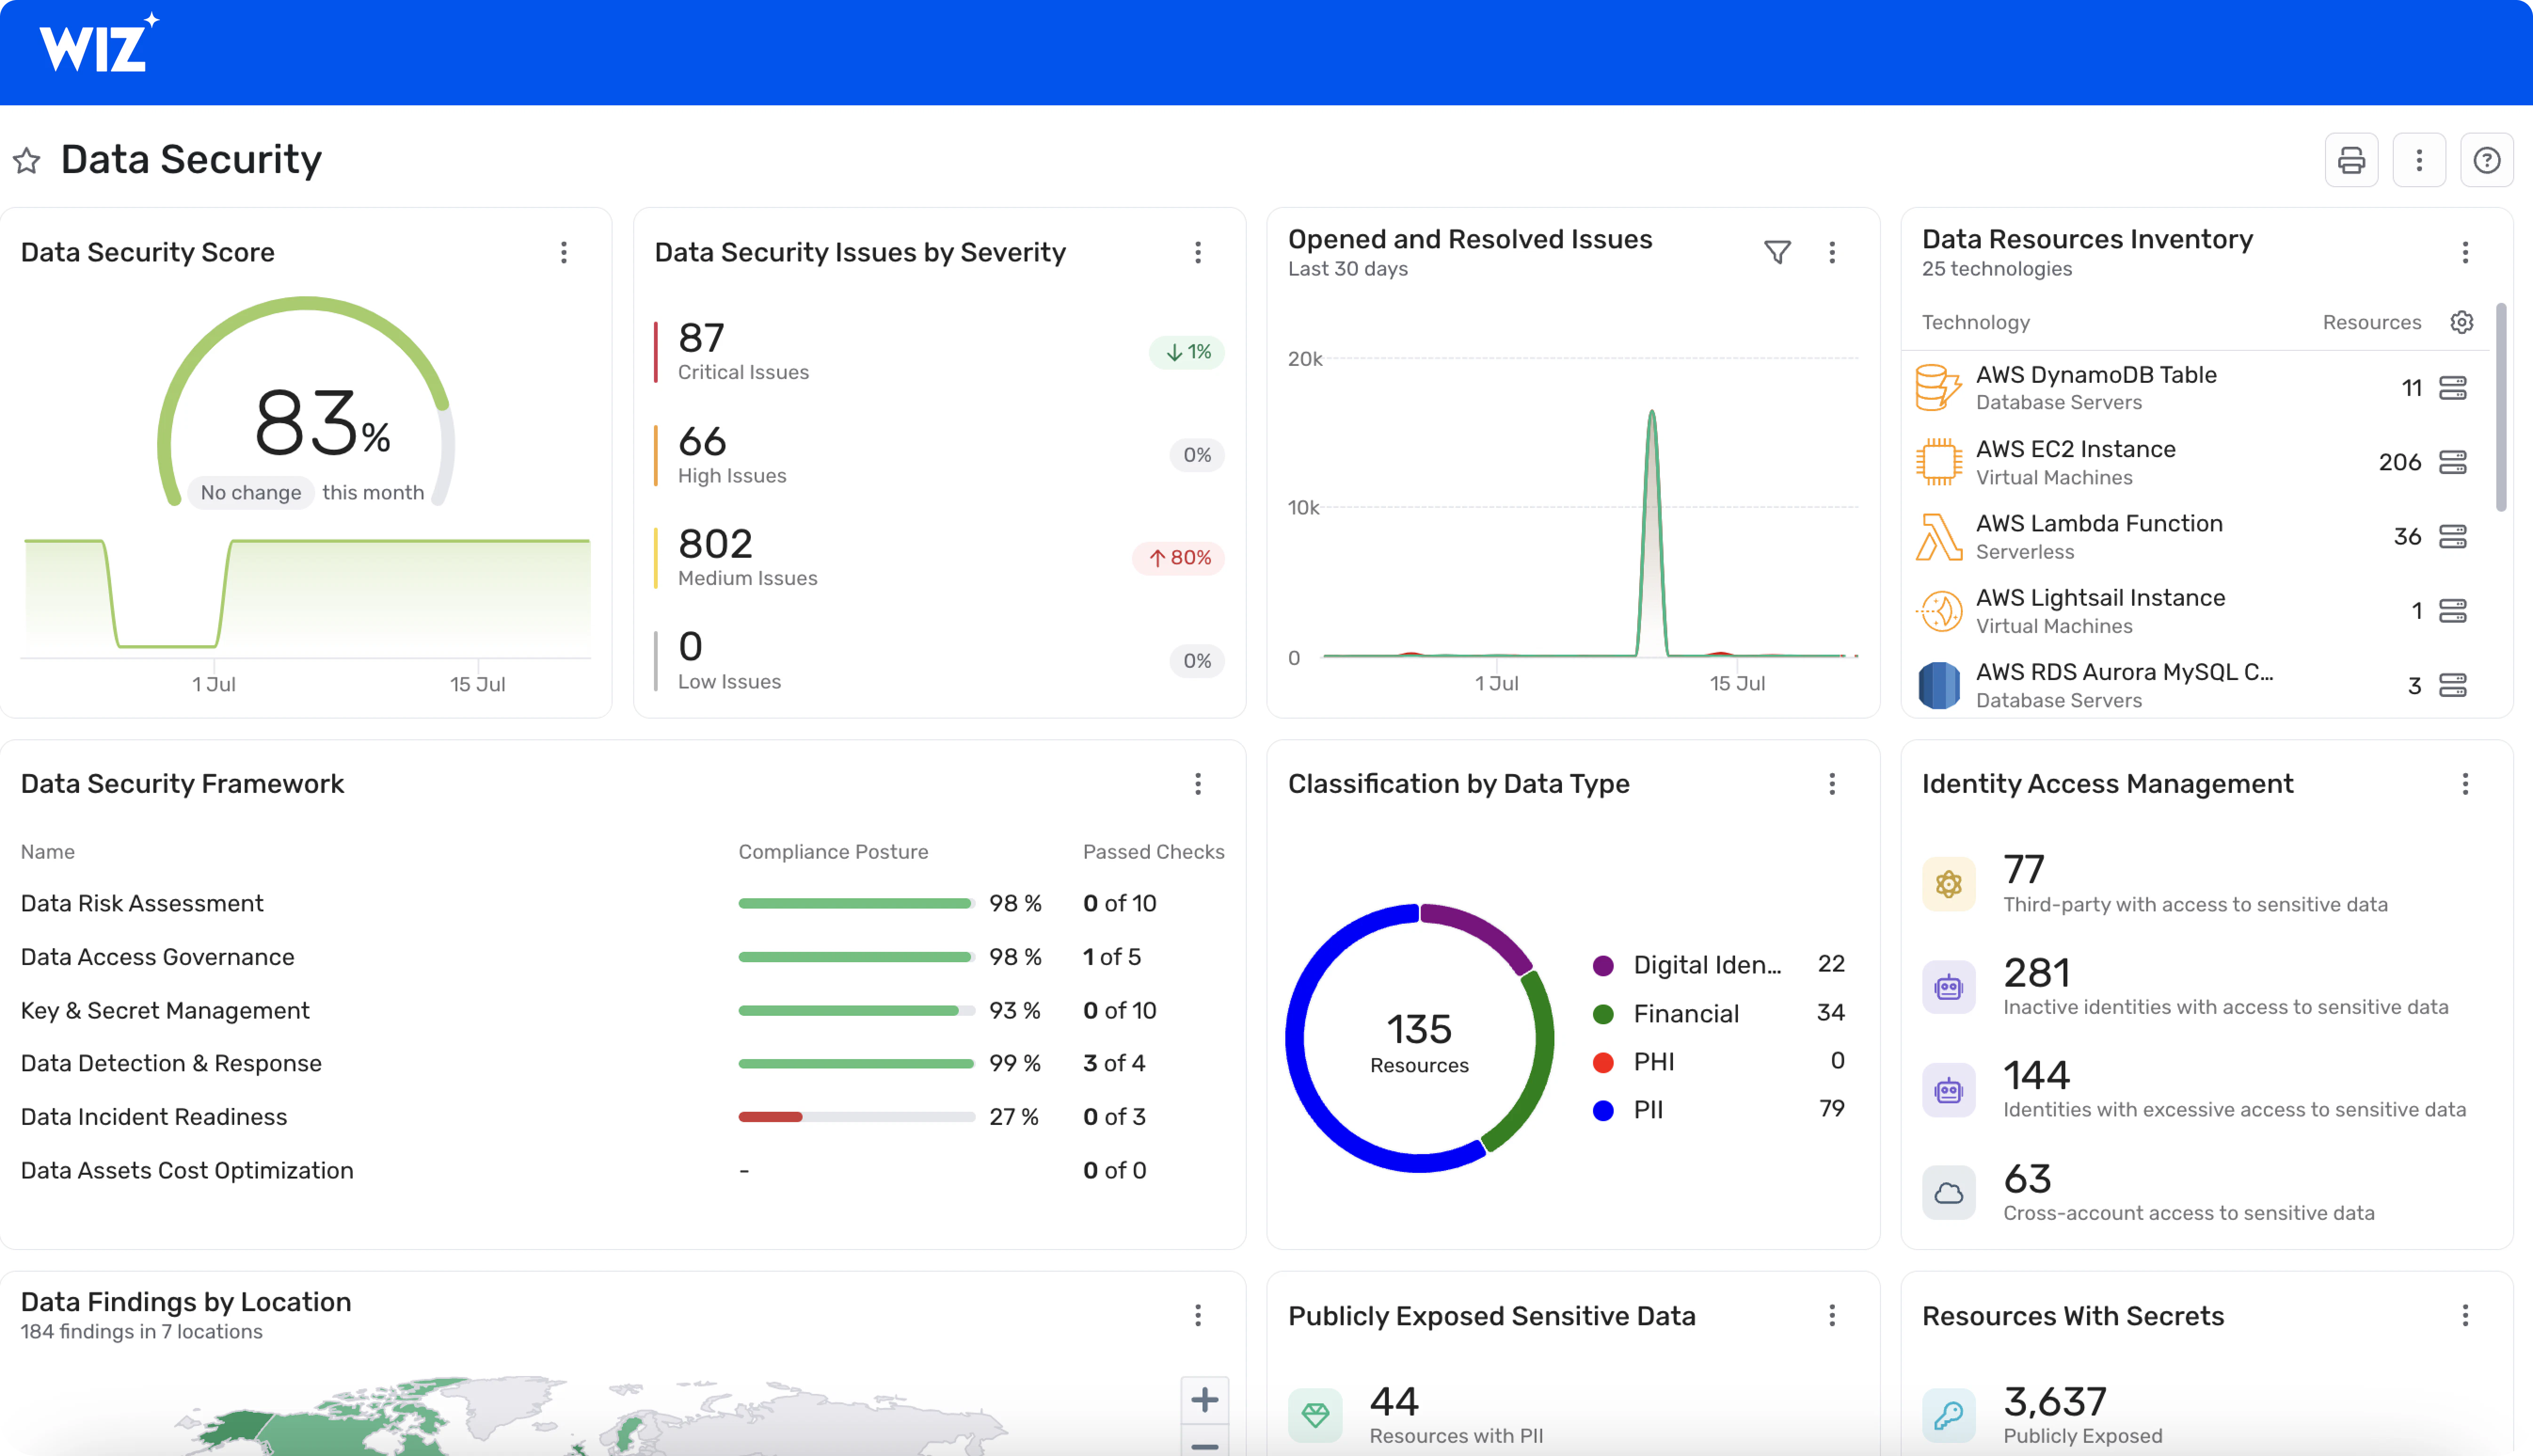
Task: Open the help icon at top right
Action: [2486, 160]
